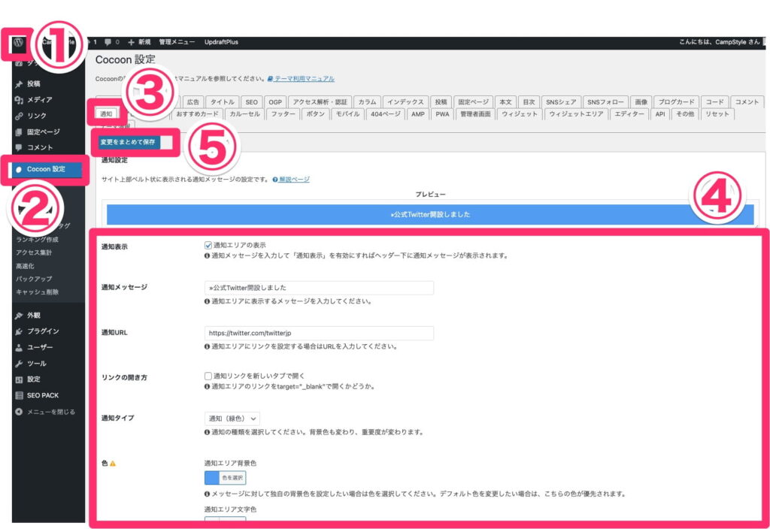The image size is (770, 529).
Task: Open the カルーセル tab
Action: (244, 114)
